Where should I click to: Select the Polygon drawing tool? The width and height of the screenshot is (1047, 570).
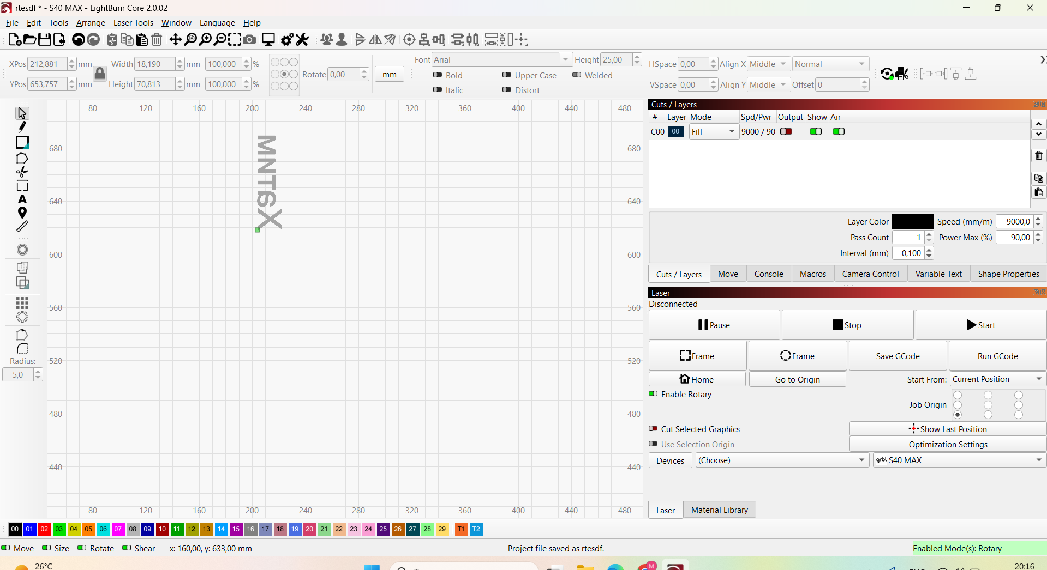click(x=22, y=158)
